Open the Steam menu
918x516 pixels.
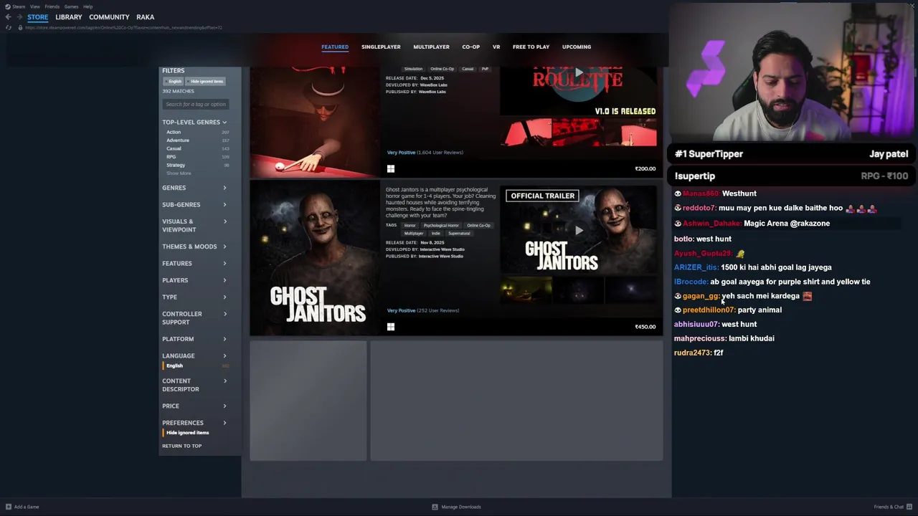tap(19, 6)
